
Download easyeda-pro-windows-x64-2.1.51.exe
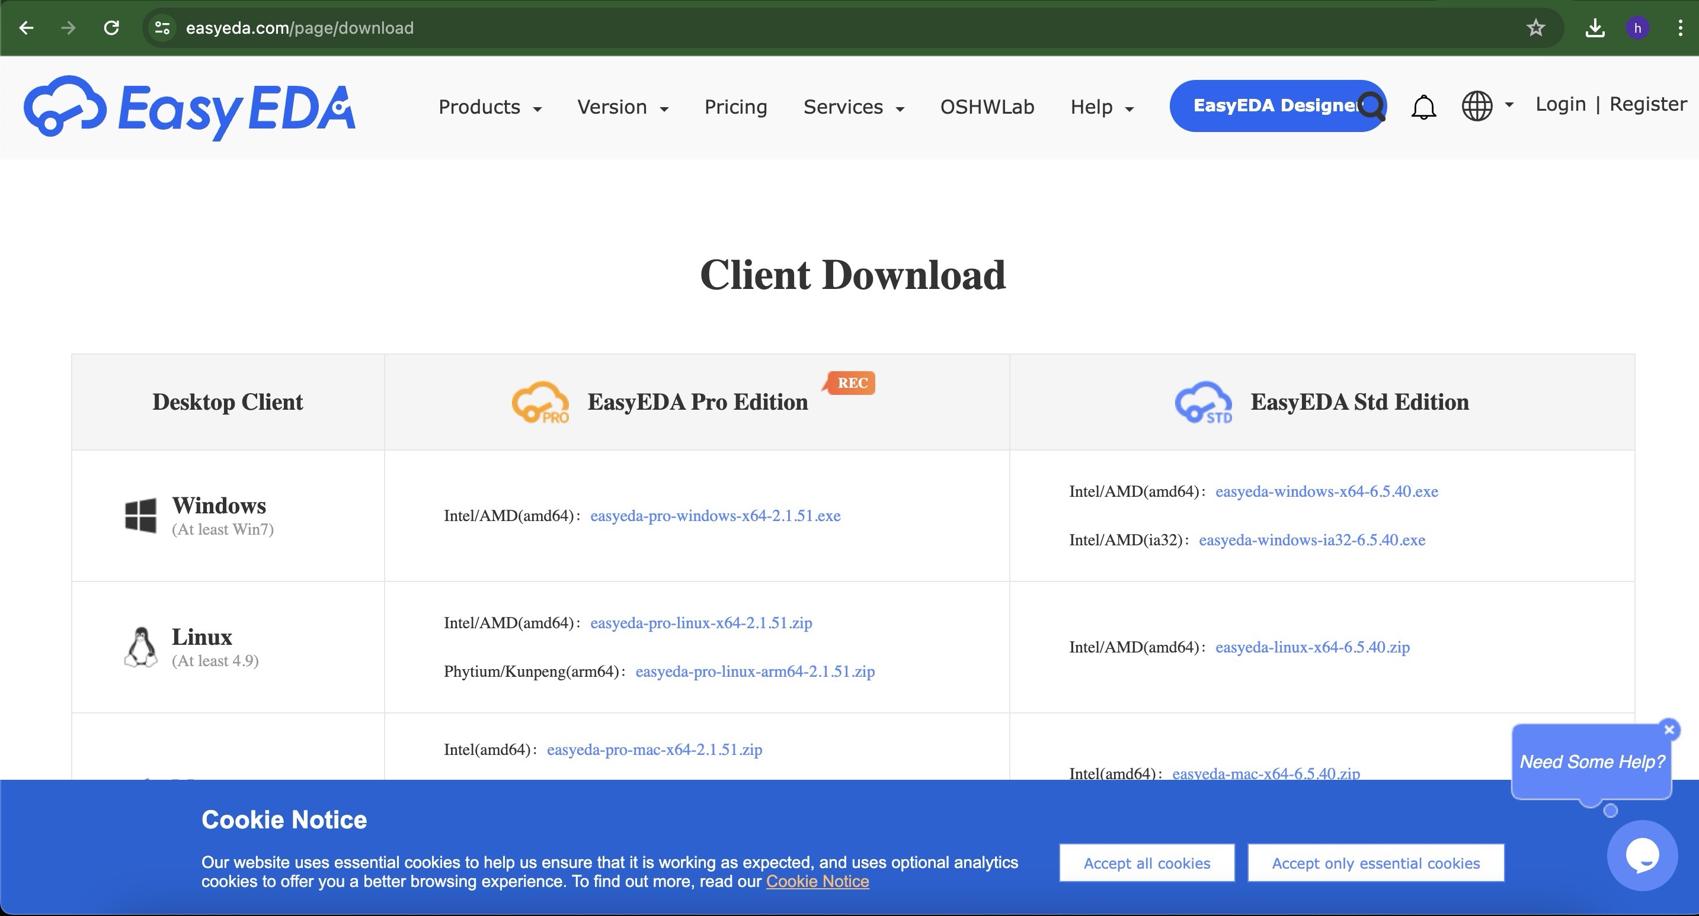715,516
